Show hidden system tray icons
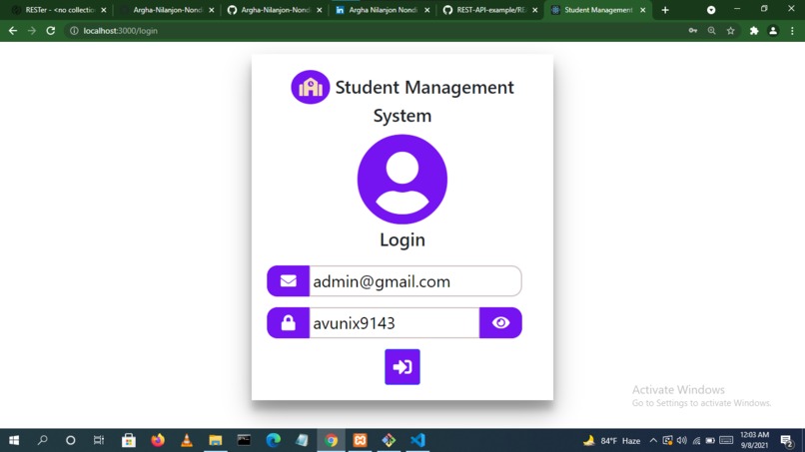 pyautogui.click(x=653, y=440)
